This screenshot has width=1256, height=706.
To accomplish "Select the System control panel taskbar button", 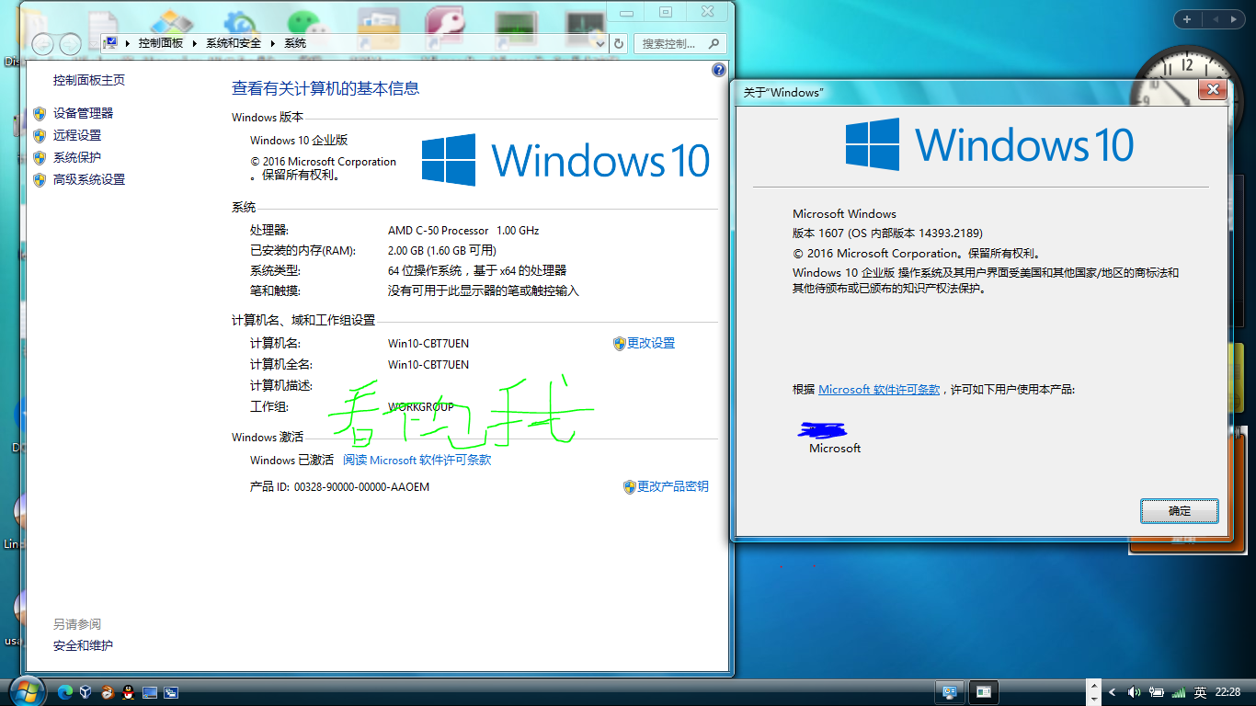I will coord(950,692).
